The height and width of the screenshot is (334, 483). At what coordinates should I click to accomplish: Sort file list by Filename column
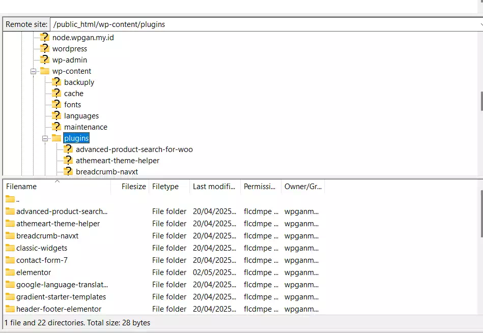[57, 187]
